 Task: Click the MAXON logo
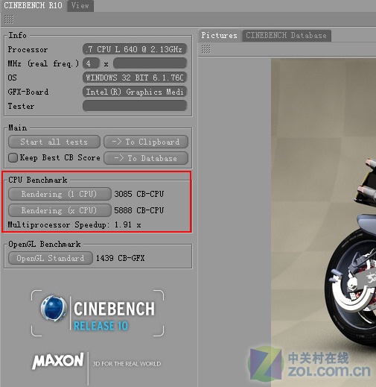click(x=58, y=361)
